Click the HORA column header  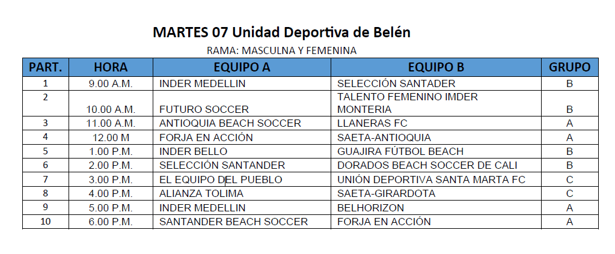tap(111, 67)
